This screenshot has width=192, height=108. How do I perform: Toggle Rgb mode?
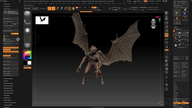pos(85,7)
